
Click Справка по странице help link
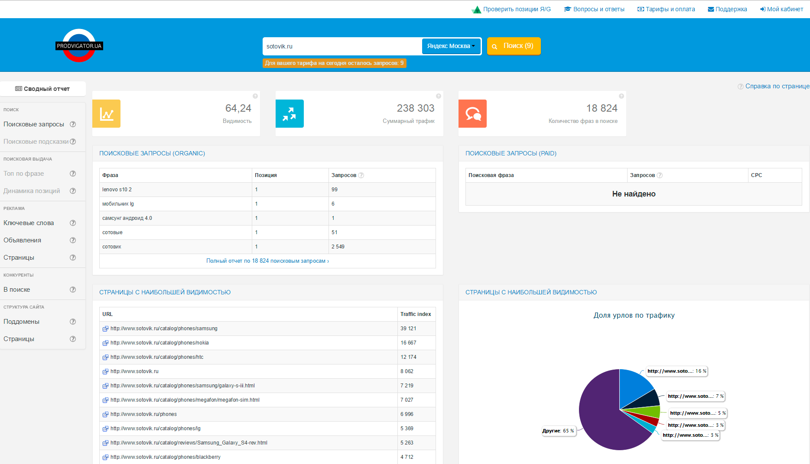click(x=773, y=86)
